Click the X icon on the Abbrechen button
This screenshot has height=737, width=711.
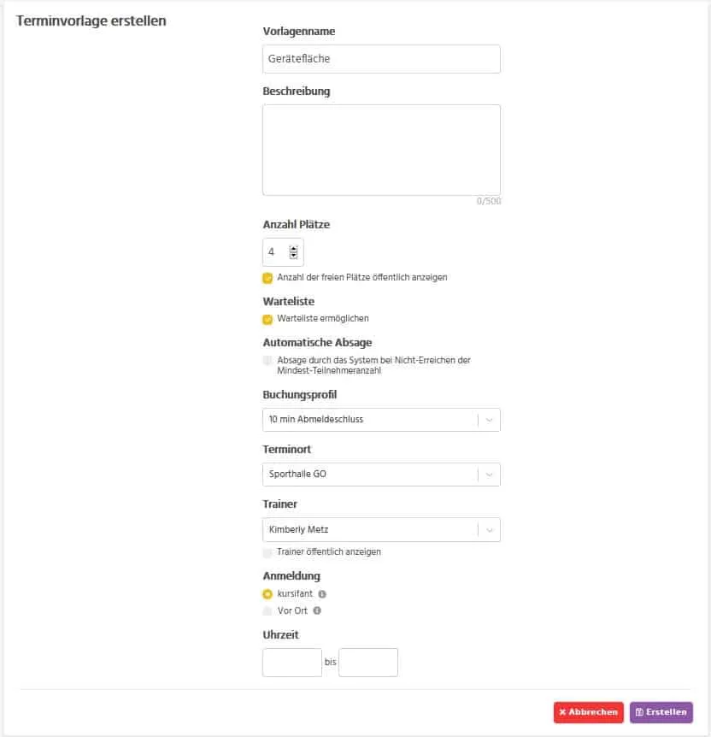pyautogui.click(x=564, y=711)
